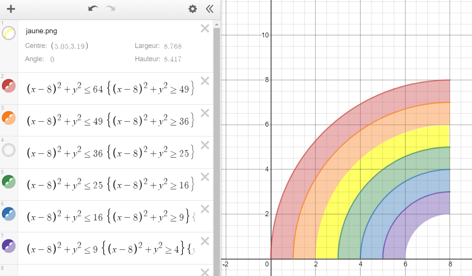Viewport: 472px width, 276px height.
Task: Hide the red ring inequality
Action: [9, 85]
